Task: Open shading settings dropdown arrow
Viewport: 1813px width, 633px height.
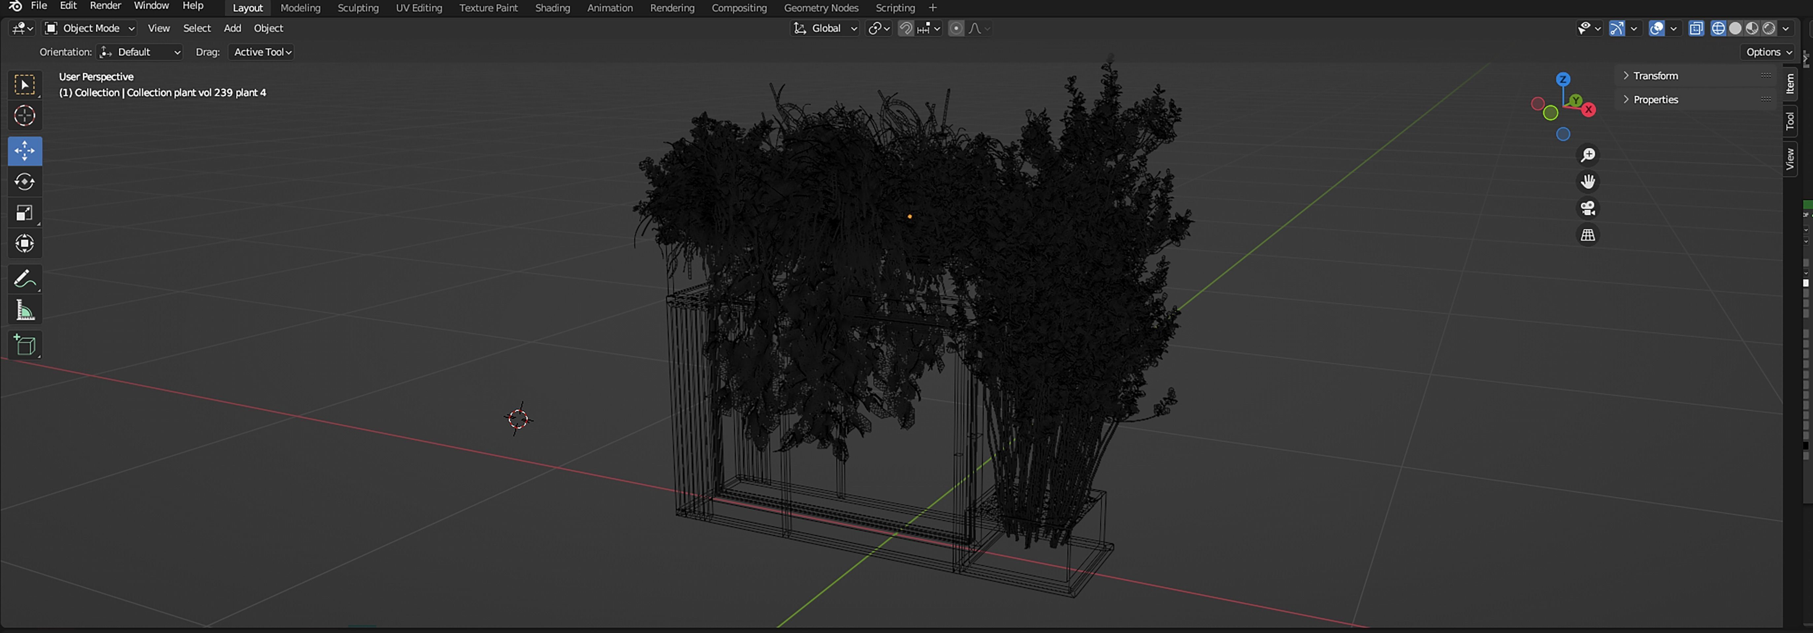Action: tap(1786, 28)
